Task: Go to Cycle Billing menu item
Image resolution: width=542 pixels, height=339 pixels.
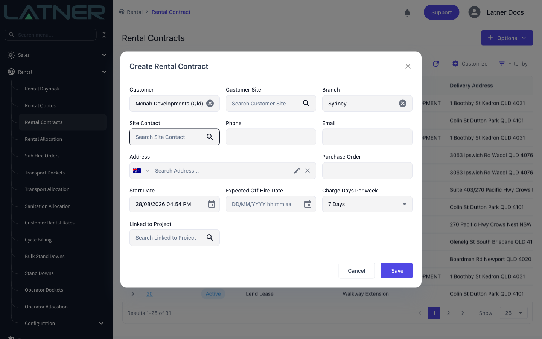Action: click(x=38, y=240)
